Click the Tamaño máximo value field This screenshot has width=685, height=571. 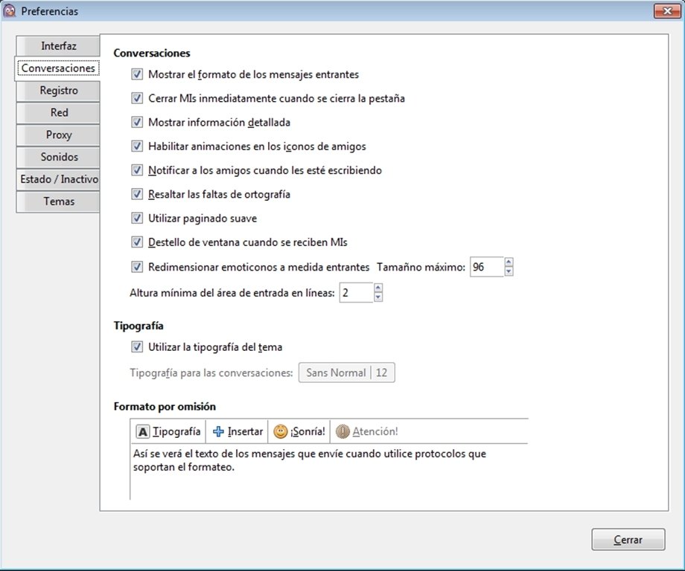[487, 267]
